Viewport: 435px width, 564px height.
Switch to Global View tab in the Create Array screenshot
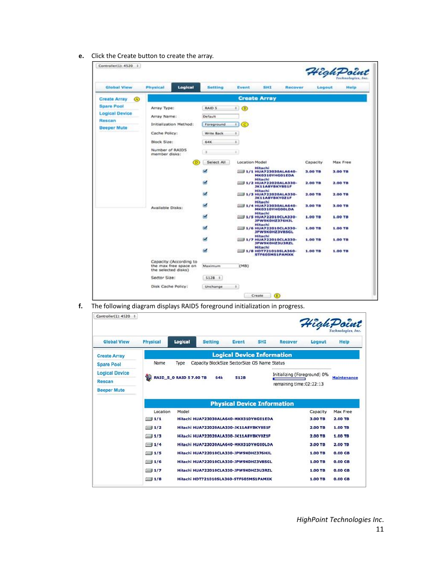click(119, 87)
